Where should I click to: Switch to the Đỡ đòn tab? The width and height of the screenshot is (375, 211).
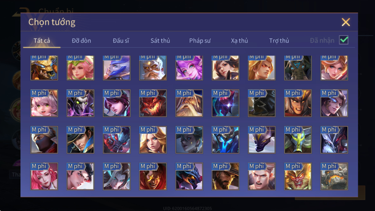(81, 40)
